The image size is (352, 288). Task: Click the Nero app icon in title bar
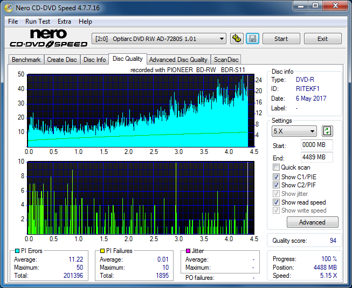pos(9,8)
